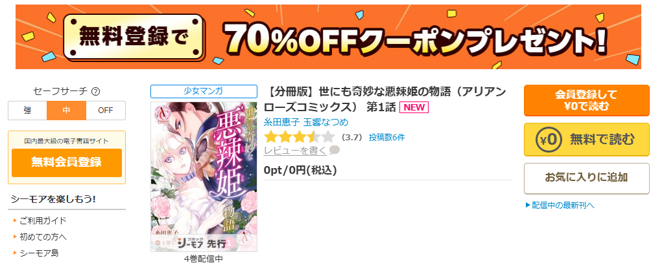Click the 投稿数6件 reviews link
This screenshot has height=265, width=651.
(386, 138)
